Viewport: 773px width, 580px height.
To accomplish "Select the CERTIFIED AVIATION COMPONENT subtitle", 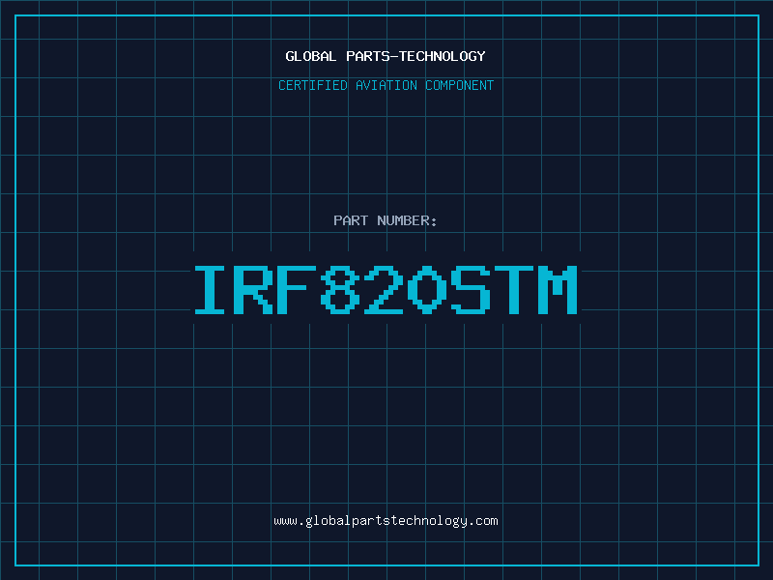I will click(x=386, y=85).
